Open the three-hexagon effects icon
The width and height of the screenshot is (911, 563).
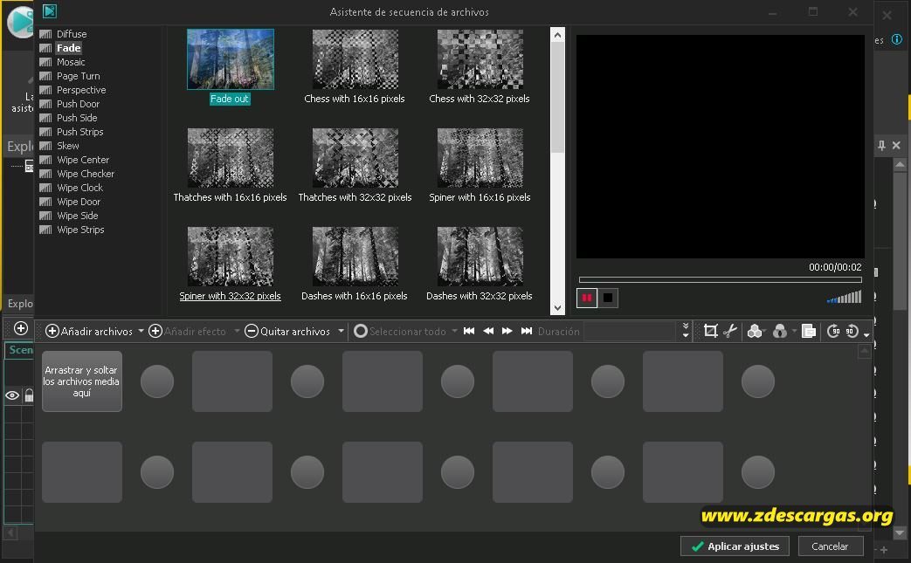click(x=754, y=331)
